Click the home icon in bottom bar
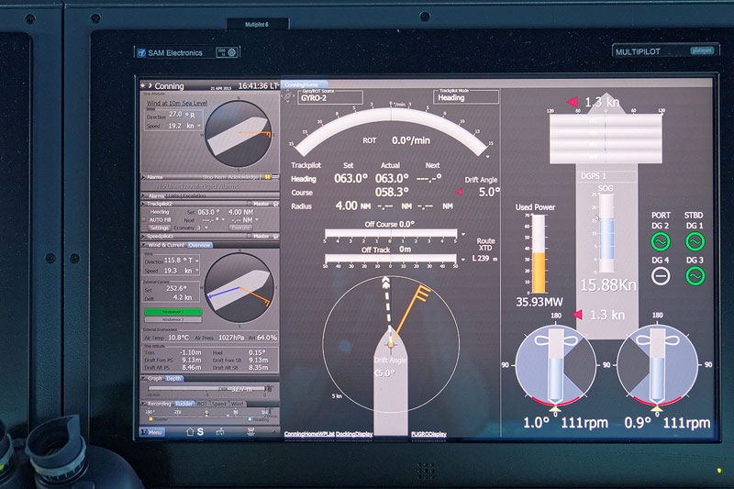Viewport: 734px width, 489px height. point(190,430)
